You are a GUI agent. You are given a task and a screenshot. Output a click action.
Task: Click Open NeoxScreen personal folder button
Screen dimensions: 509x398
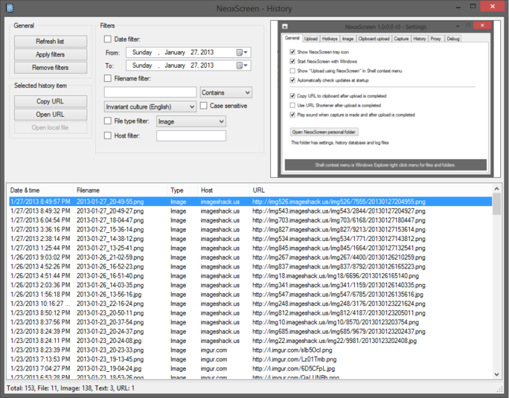click(x=324, y=132)
